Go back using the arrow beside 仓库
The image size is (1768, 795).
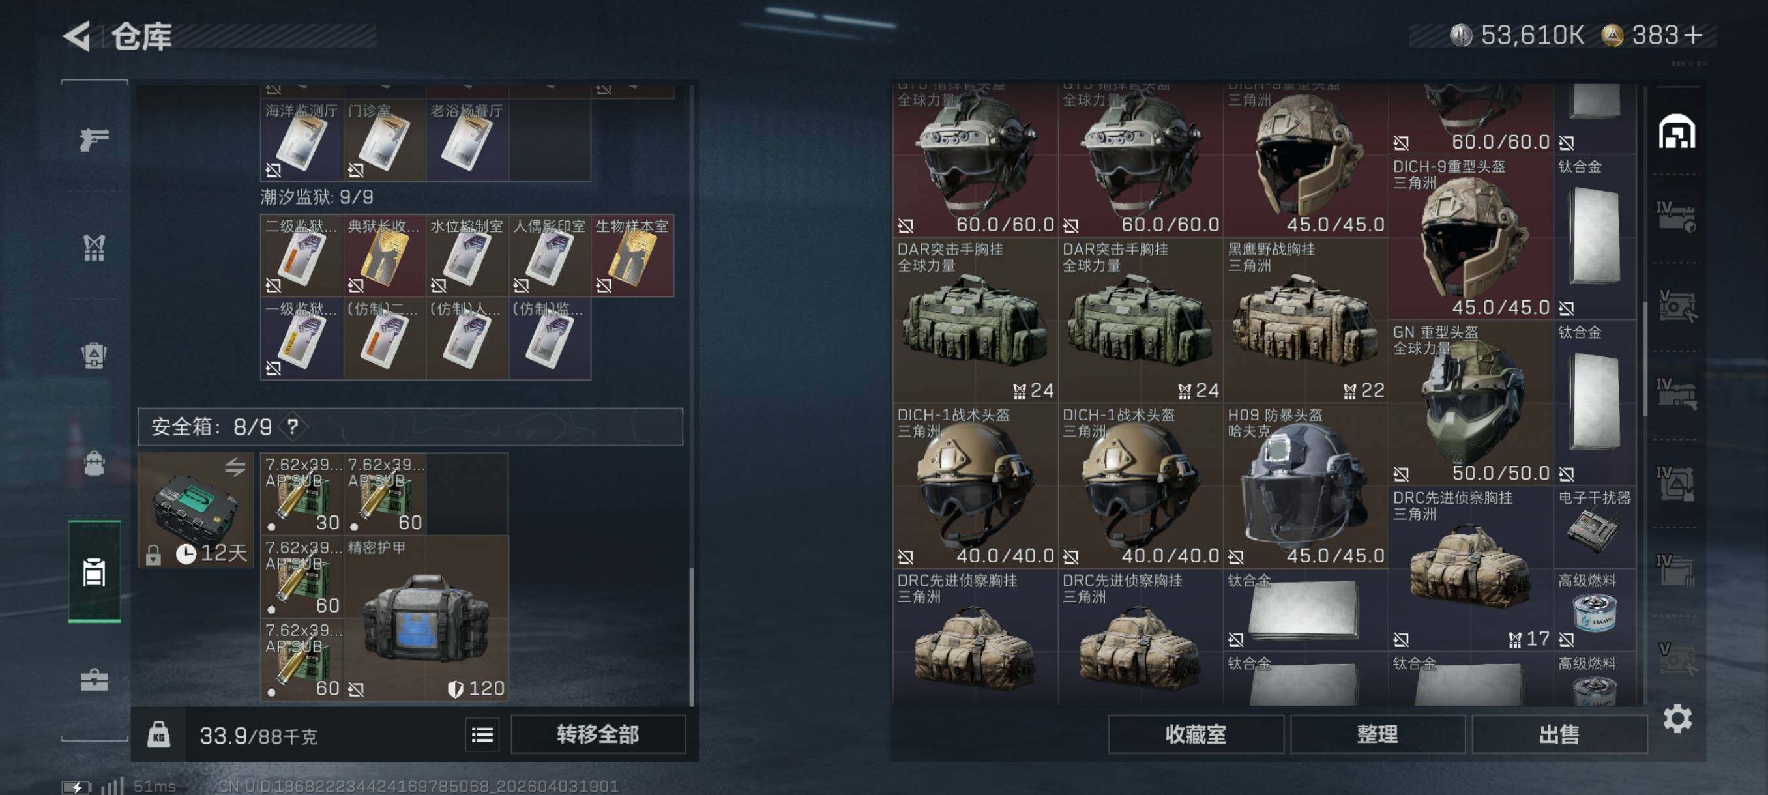77,36
